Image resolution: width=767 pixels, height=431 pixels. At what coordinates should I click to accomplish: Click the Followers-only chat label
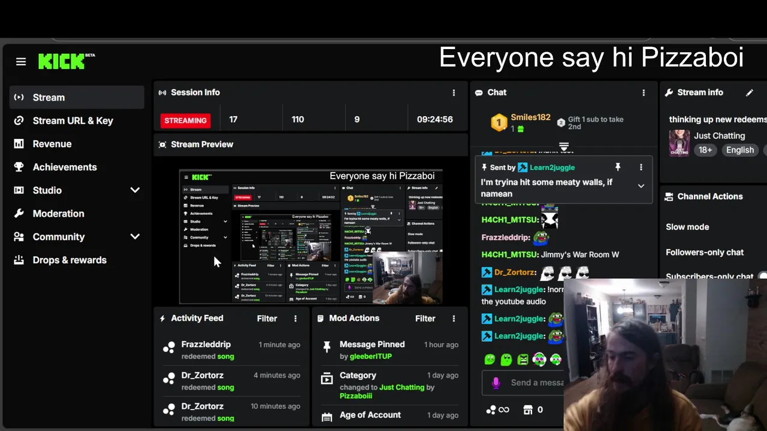point(705,252)
